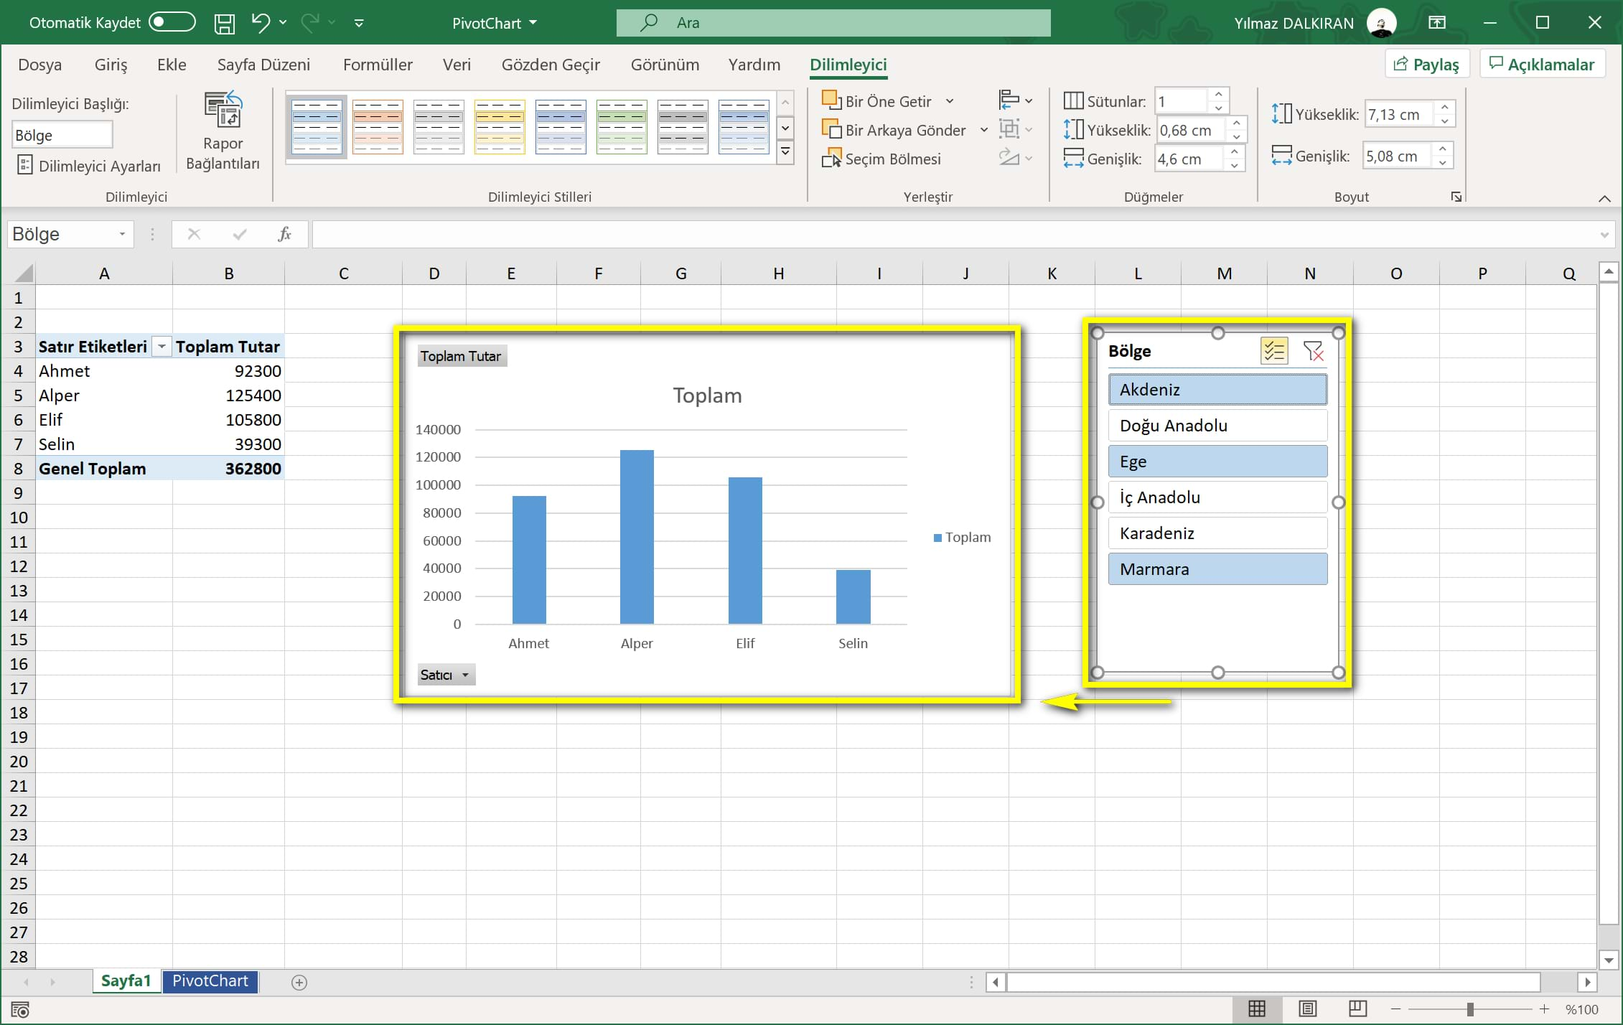This screenshot has height=1025, width=1623.
Task: Click the Dilimleyici Başlığı text field
Action: [62, 135]
